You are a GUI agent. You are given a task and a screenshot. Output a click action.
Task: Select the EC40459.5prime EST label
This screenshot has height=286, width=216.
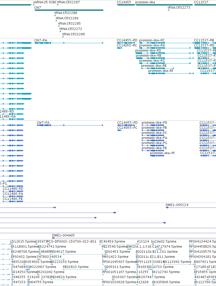pyautogui.click(x=112, y=241)
